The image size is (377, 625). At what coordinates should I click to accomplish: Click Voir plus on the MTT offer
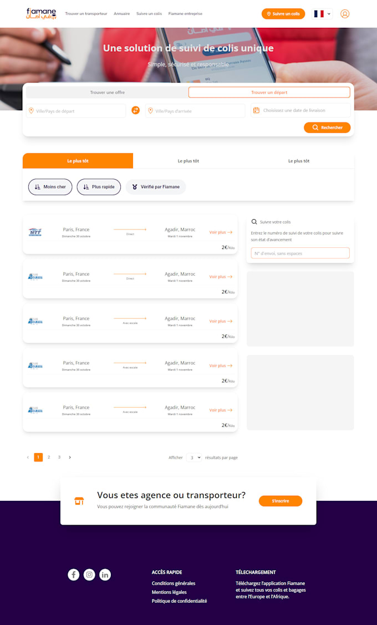point(221,232)
